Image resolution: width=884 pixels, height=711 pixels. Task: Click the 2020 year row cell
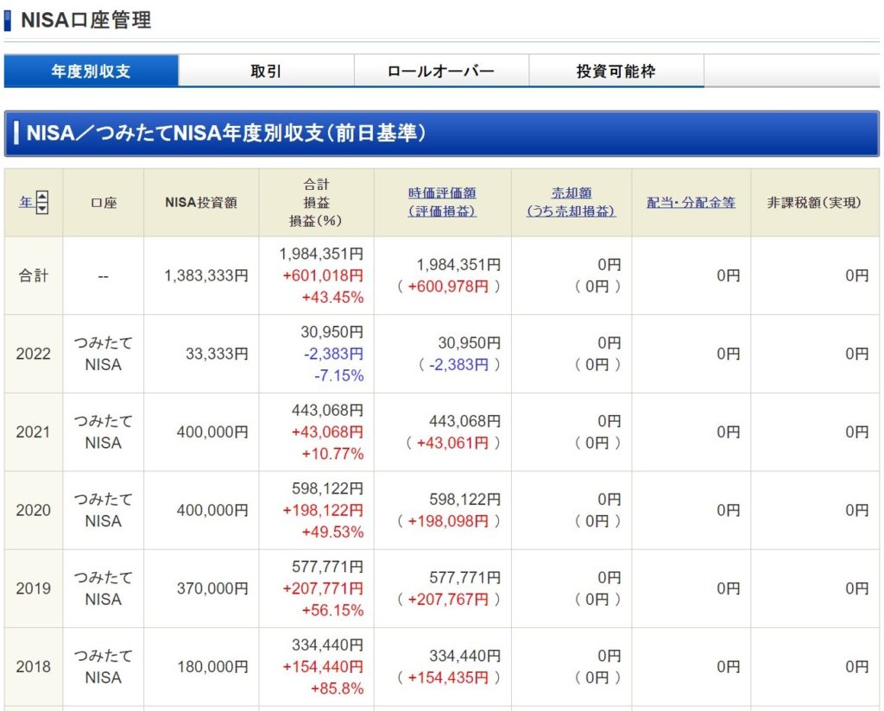pos(33,510)
